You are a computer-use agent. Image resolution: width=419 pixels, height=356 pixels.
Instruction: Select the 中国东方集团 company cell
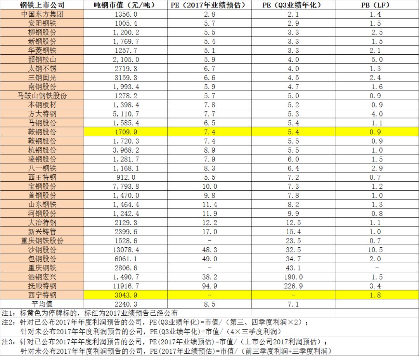(42, 14)
